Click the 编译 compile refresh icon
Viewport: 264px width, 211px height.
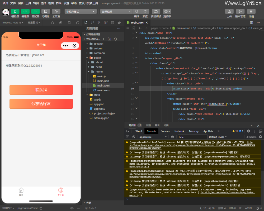136,11
